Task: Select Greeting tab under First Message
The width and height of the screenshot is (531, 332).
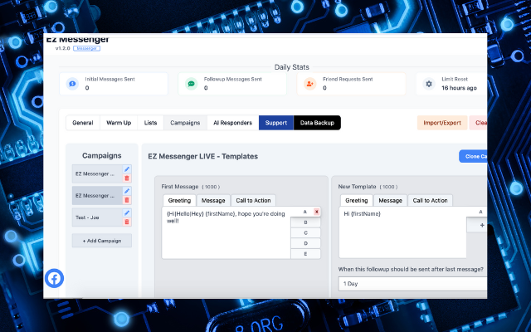Action: coord(179,201)
